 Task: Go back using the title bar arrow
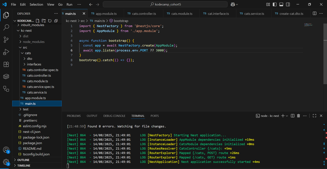[91, 4]
